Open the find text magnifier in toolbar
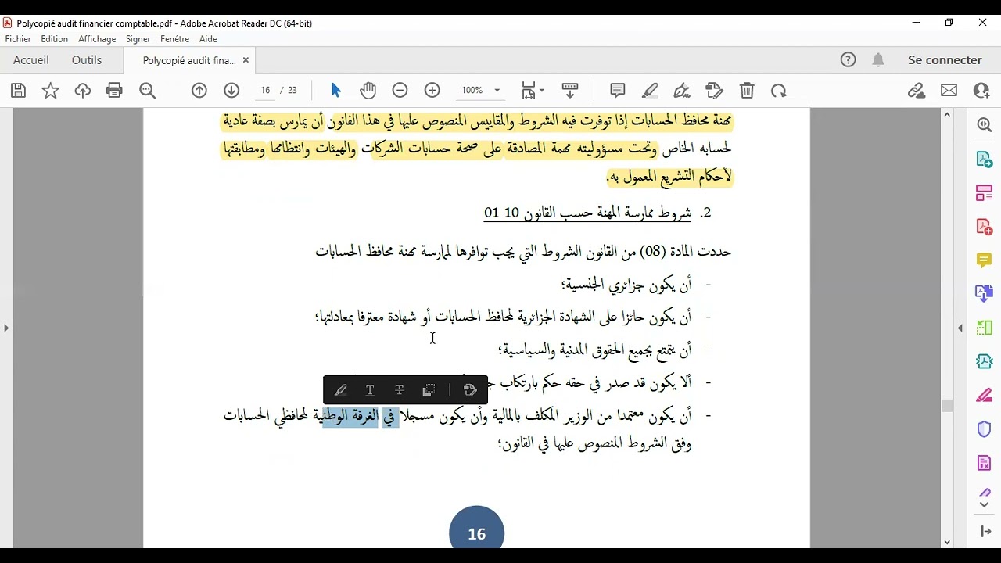The height and width of the screenshot is (563, 1001). point(147,91)
